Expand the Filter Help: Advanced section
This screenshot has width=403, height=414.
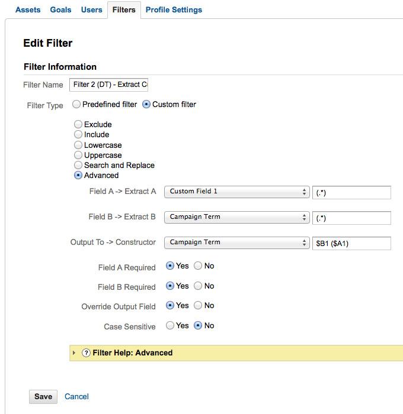pyautogui.click(x=74, y=353)
